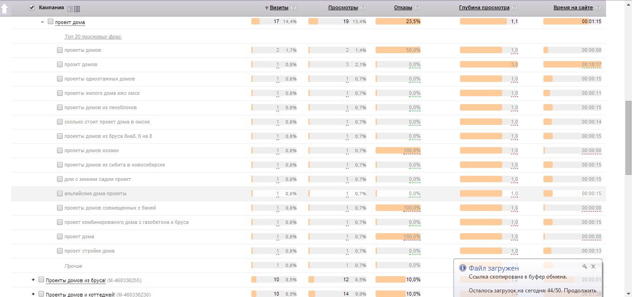Select phrase проекты домов совмещенных с баней
Image resolution: width=632 pixels, height=297 pixels.
(110, 208)
